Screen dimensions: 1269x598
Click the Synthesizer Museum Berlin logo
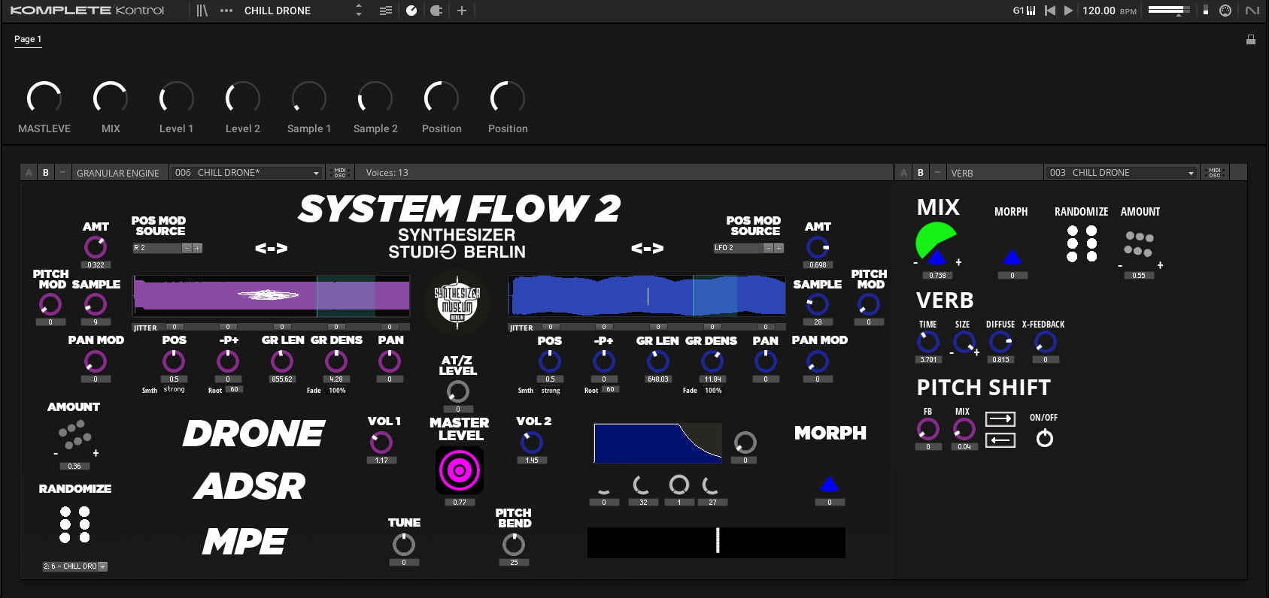coord(457,301)
